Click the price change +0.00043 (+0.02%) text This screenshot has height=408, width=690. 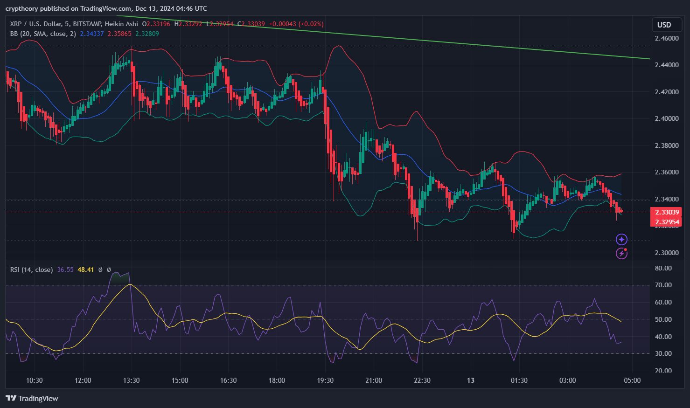(296, 24)
